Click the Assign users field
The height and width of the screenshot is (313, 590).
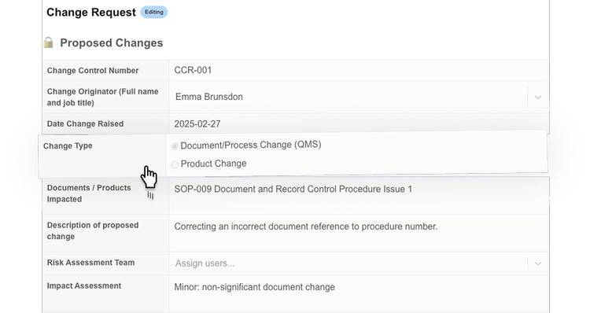pos(348,263)
